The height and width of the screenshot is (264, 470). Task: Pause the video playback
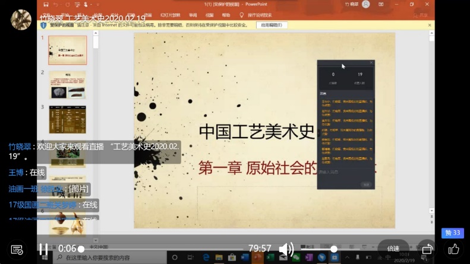point(43,249)
